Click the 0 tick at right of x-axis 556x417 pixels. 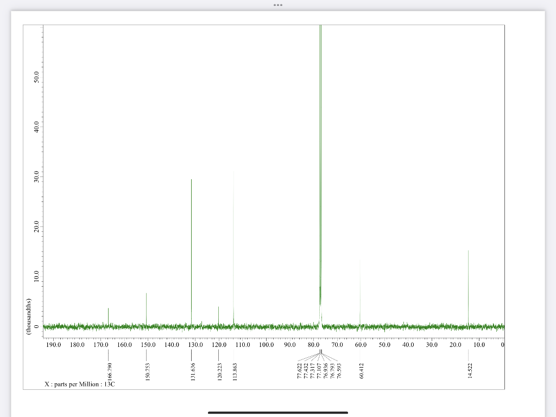[x=502, y=344]
